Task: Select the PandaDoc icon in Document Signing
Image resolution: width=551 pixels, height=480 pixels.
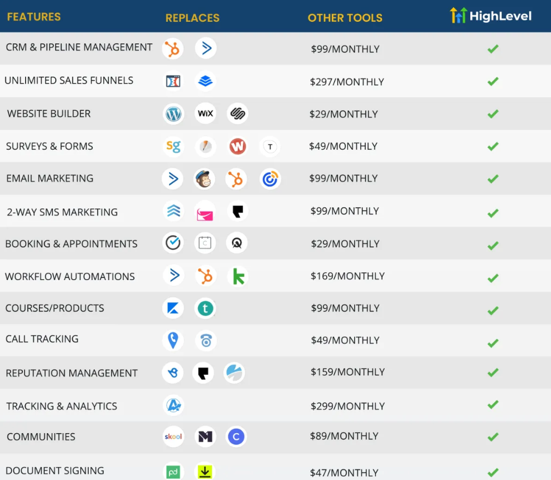Action: 173,472
